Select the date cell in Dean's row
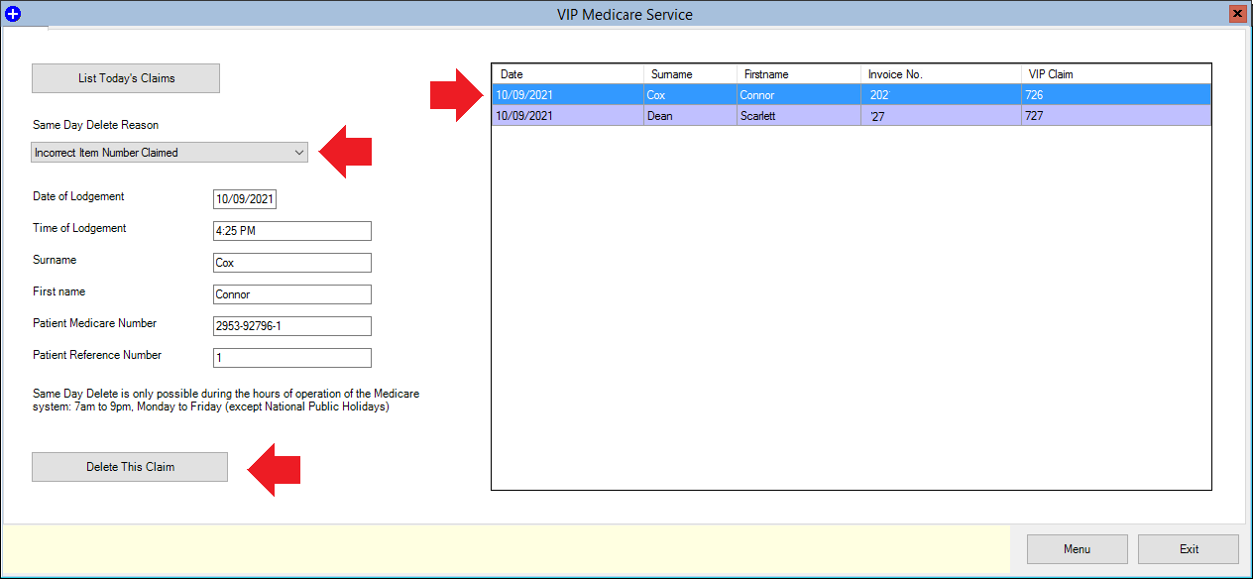The height and width of the screenshot is (579, 1253). point(568,116)
